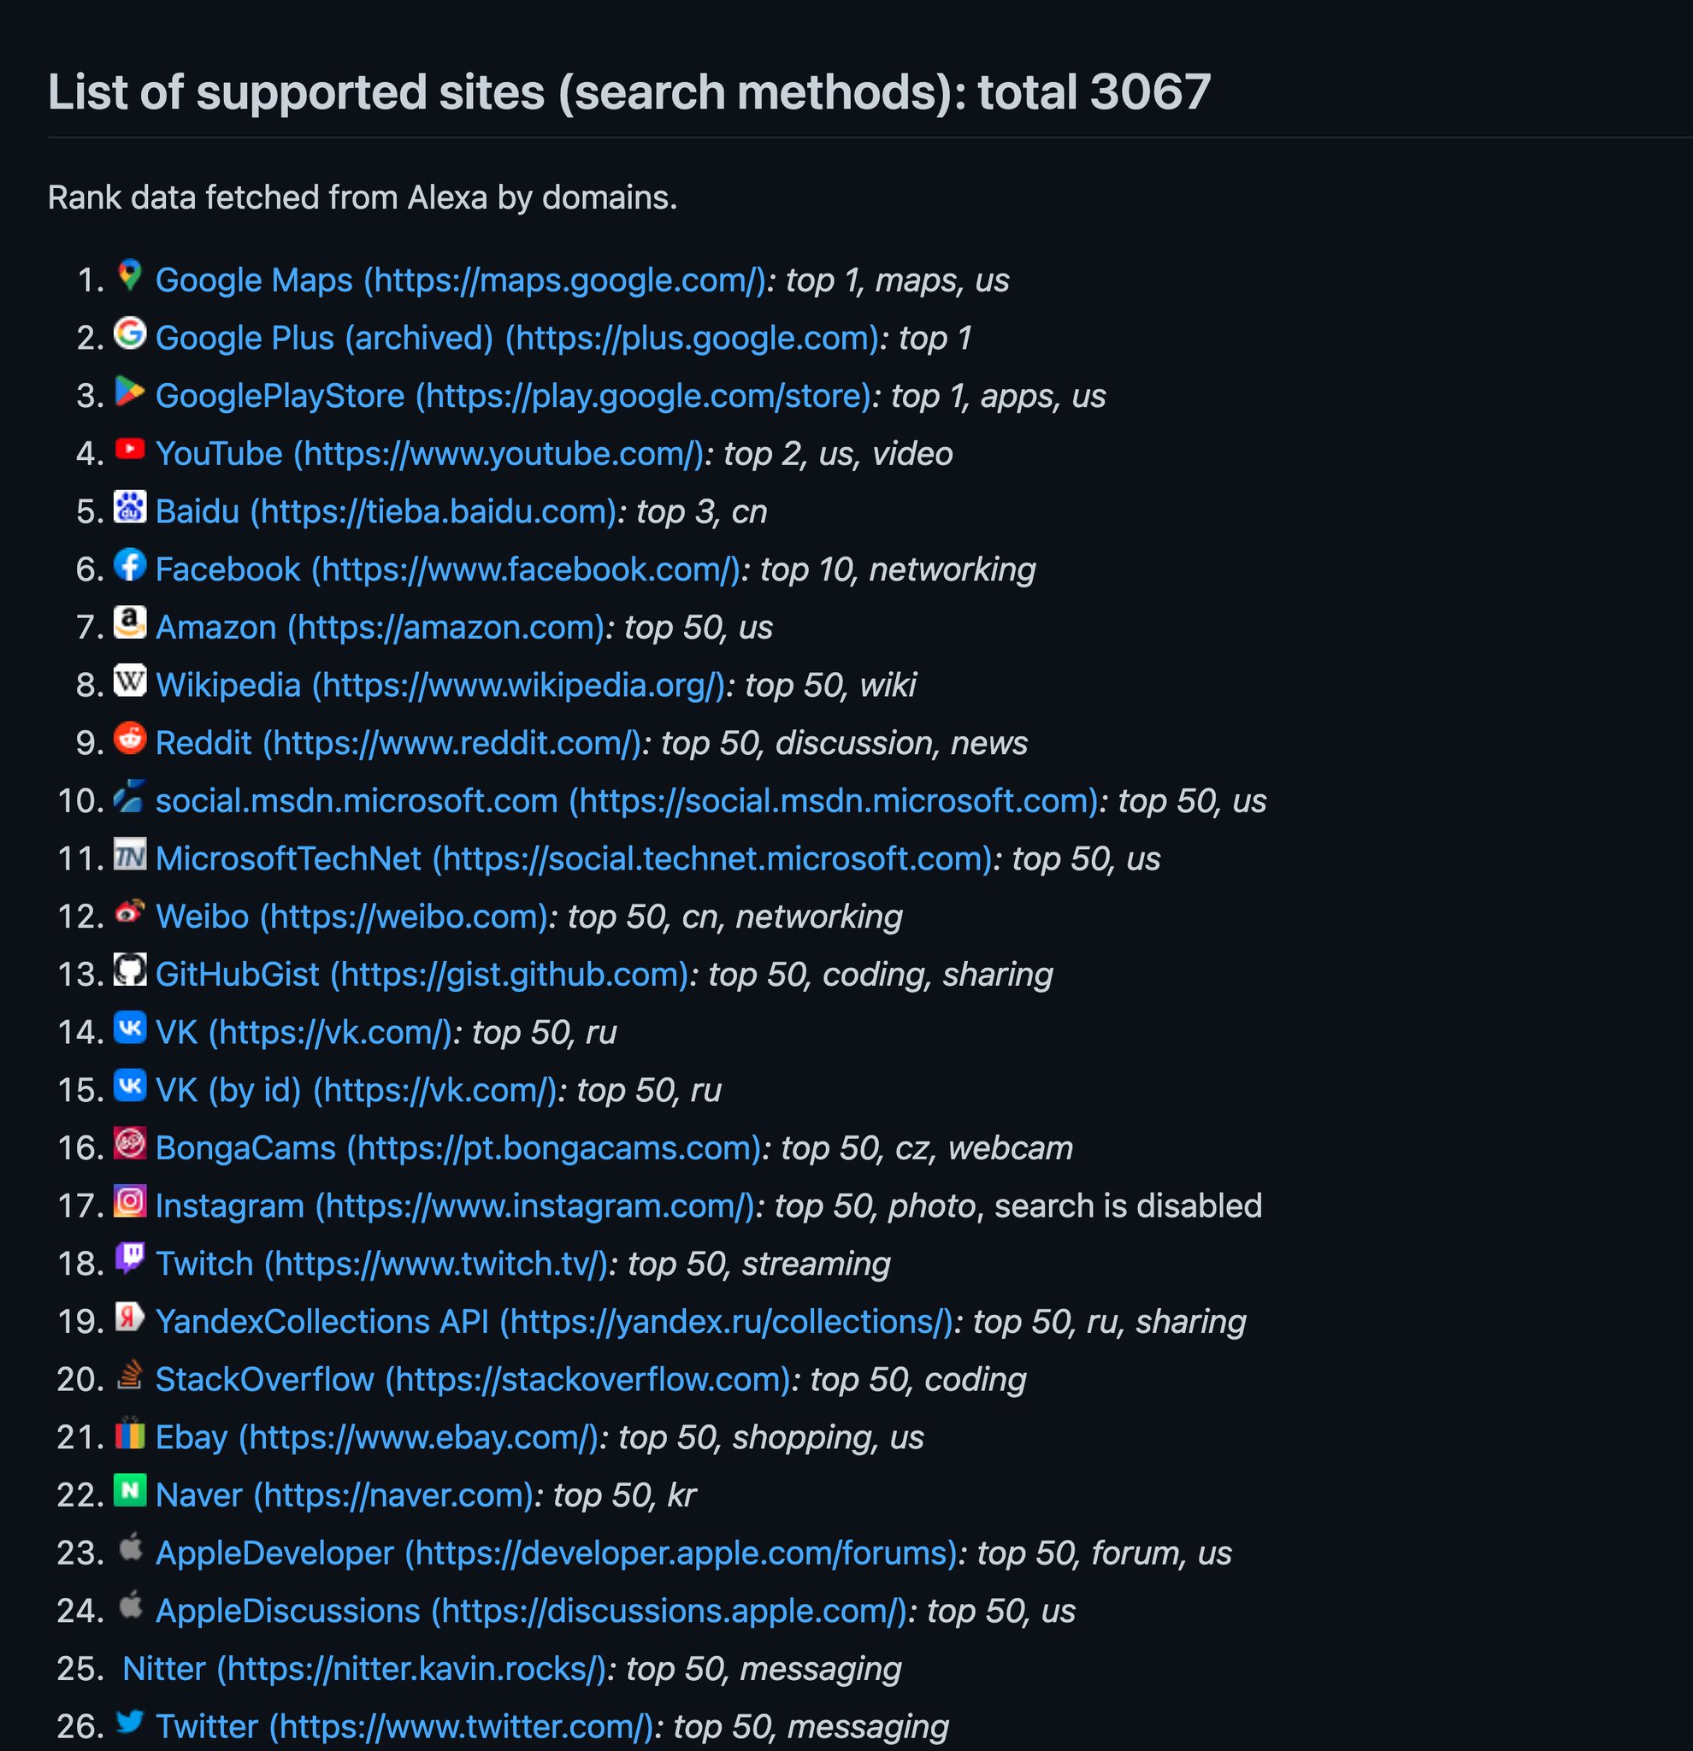
Task: Click the StackOverflow stack icon
Action: (130, 1375)
